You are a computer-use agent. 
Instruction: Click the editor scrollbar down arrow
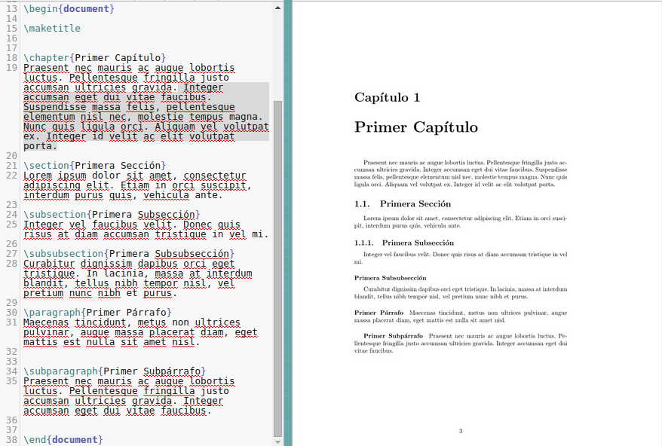[277, 441]
